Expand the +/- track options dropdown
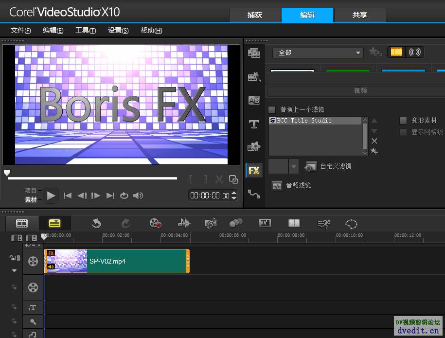This screenshot has width=445, height=338. point(33,245)
